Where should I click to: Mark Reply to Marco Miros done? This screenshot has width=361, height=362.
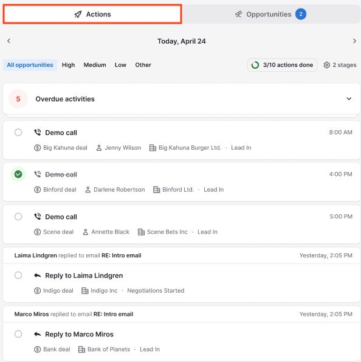[18, 334]
